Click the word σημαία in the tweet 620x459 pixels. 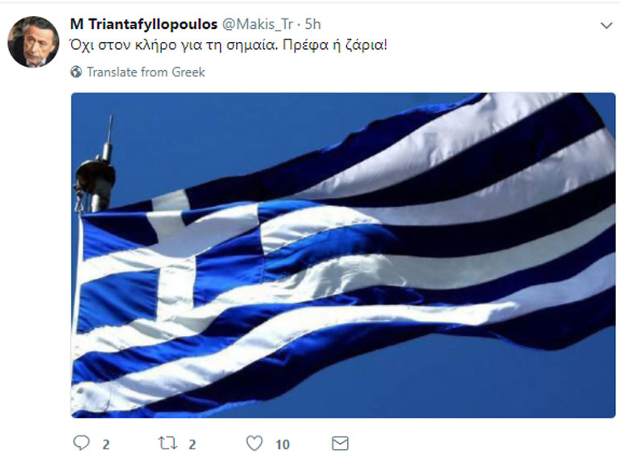tap(250, 46)
